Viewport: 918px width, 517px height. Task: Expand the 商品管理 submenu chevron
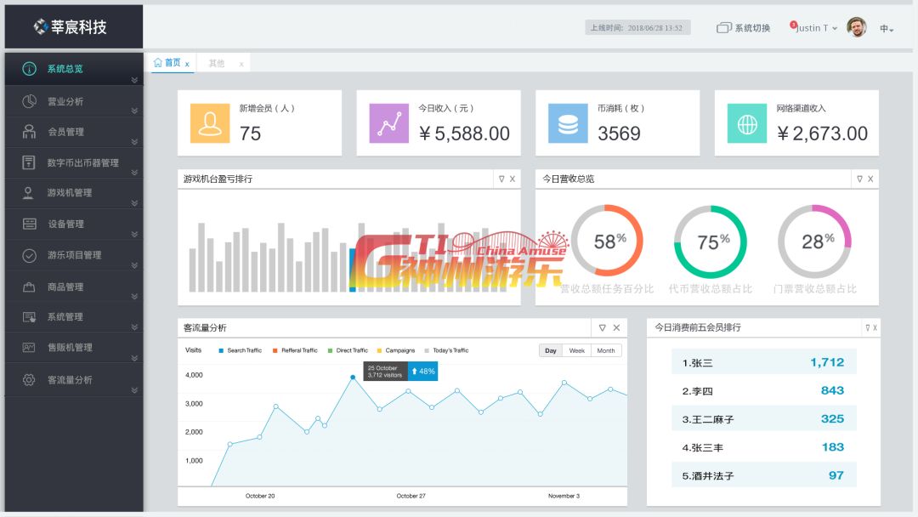[x=134, y=296]
